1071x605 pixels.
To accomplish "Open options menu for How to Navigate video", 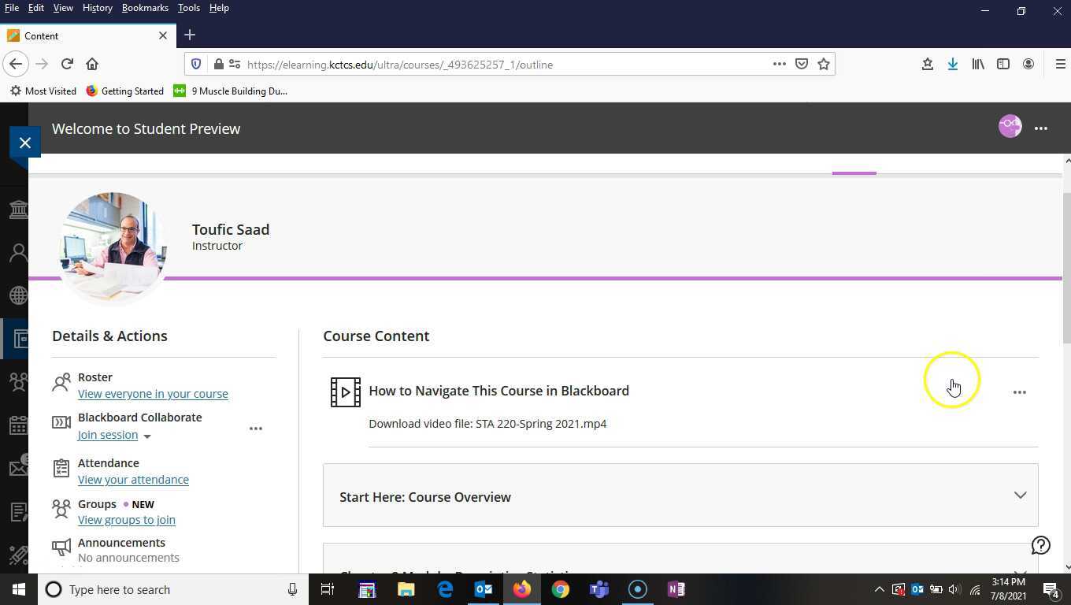I will [x=1019, y=392].
